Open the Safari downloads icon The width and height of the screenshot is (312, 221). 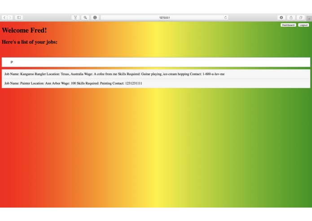tap(281, 17)
